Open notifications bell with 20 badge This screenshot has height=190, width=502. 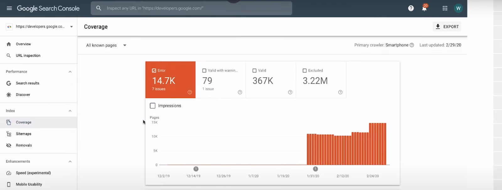425,8
